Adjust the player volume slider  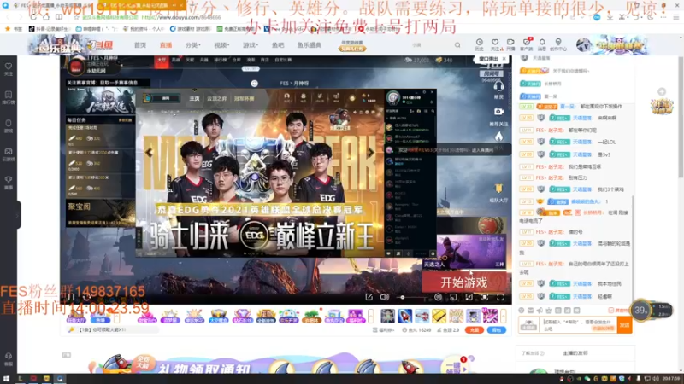412,297
